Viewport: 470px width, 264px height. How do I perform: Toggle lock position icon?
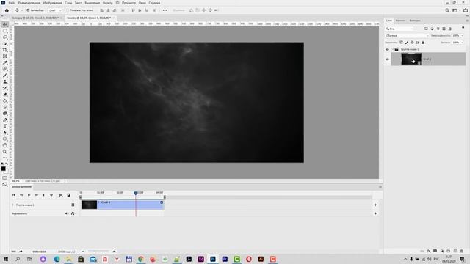click(412, 43)
